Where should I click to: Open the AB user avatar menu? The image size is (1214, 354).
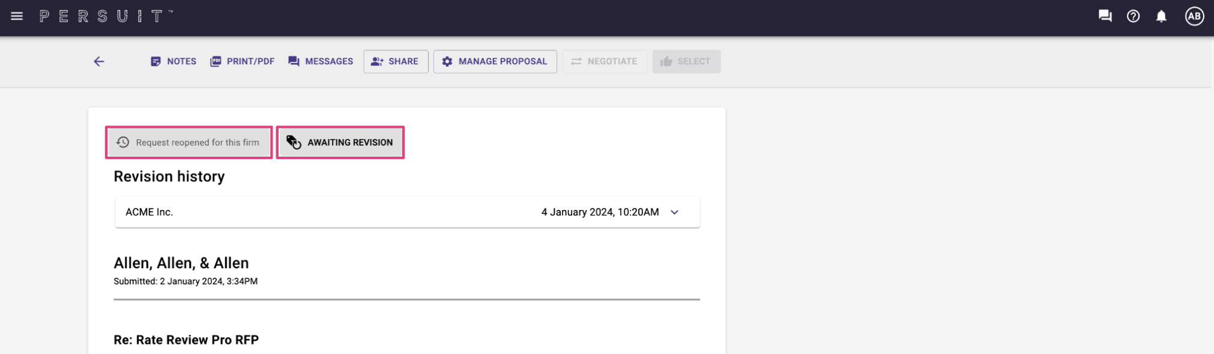click(x=1194, y=16)
